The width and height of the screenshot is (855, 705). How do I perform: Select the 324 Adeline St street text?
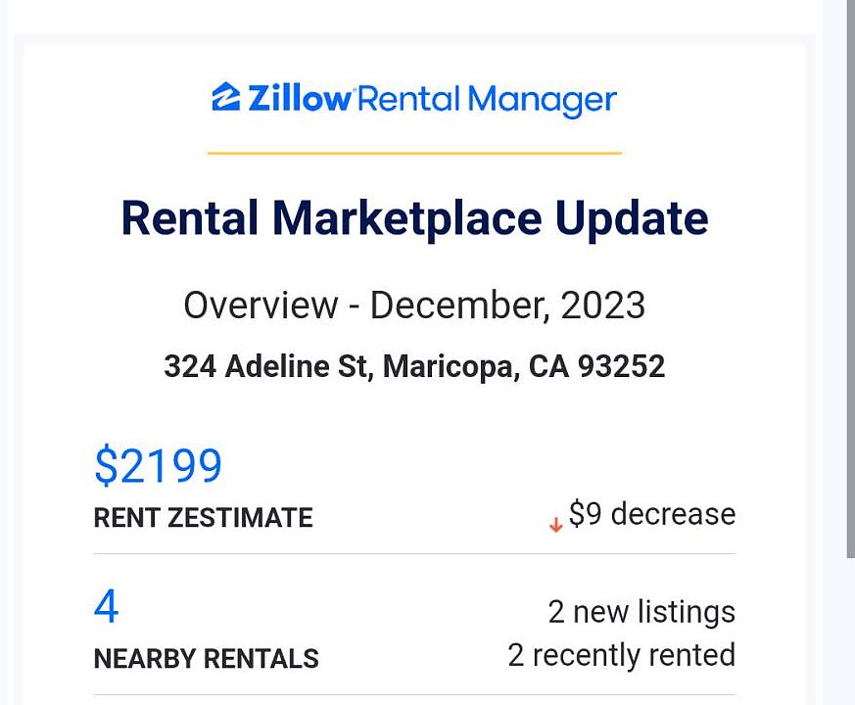click(267, 366)
